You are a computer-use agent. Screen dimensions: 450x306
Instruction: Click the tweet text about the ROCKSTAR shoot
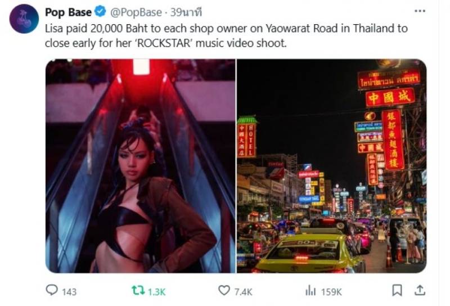(226, 36)
